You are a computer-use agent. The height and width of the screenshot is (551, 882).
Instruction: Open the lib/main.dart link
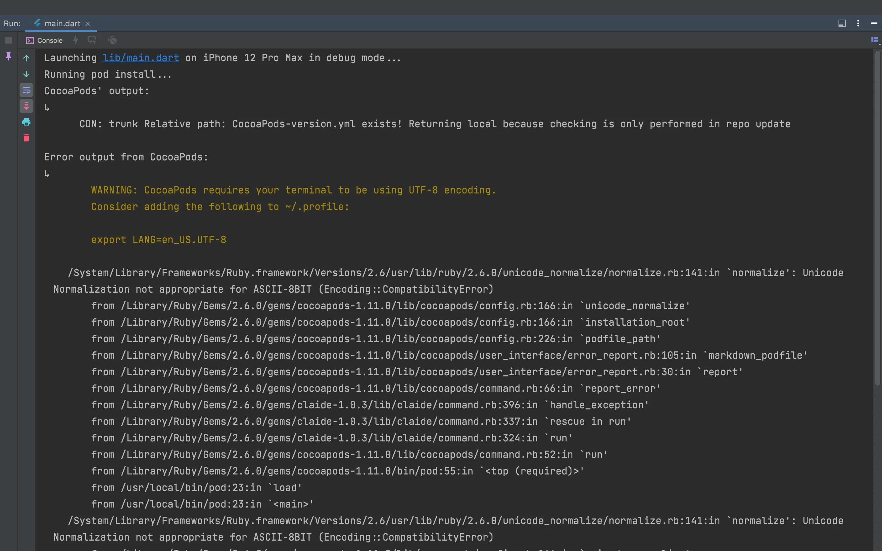140,58
